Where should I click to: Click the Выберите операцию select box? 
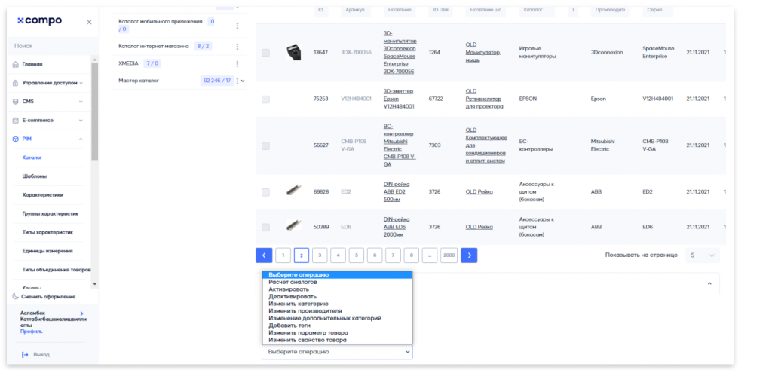pos(337,352)
